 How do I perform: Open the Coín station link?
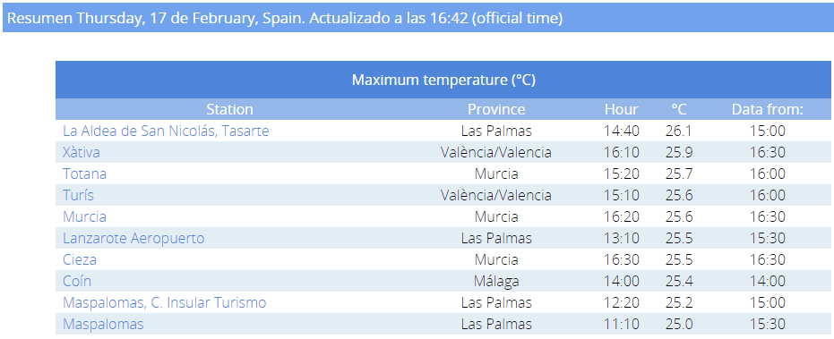click(77, 281)
